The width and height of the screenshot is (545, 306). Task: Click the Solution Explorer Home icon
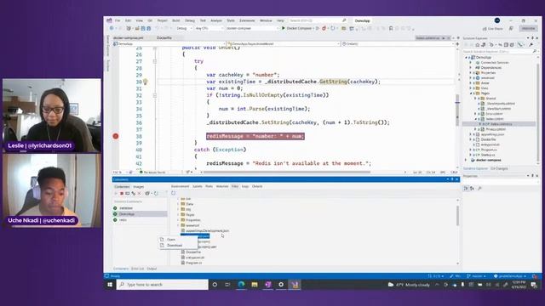pyautogui.click(x=478, y=45)
